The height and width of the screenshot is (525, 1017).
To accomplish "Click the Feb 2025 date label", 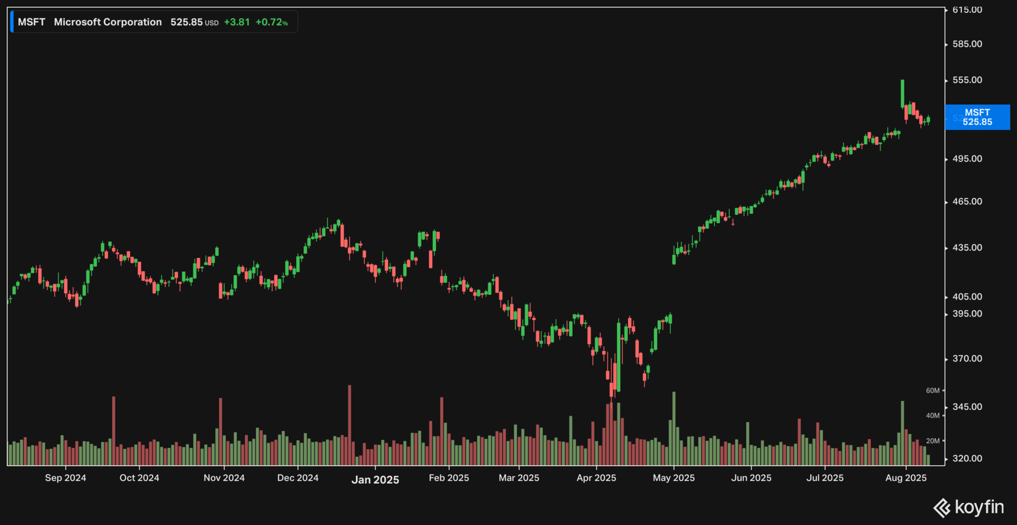I will click(x=449, y=478).
